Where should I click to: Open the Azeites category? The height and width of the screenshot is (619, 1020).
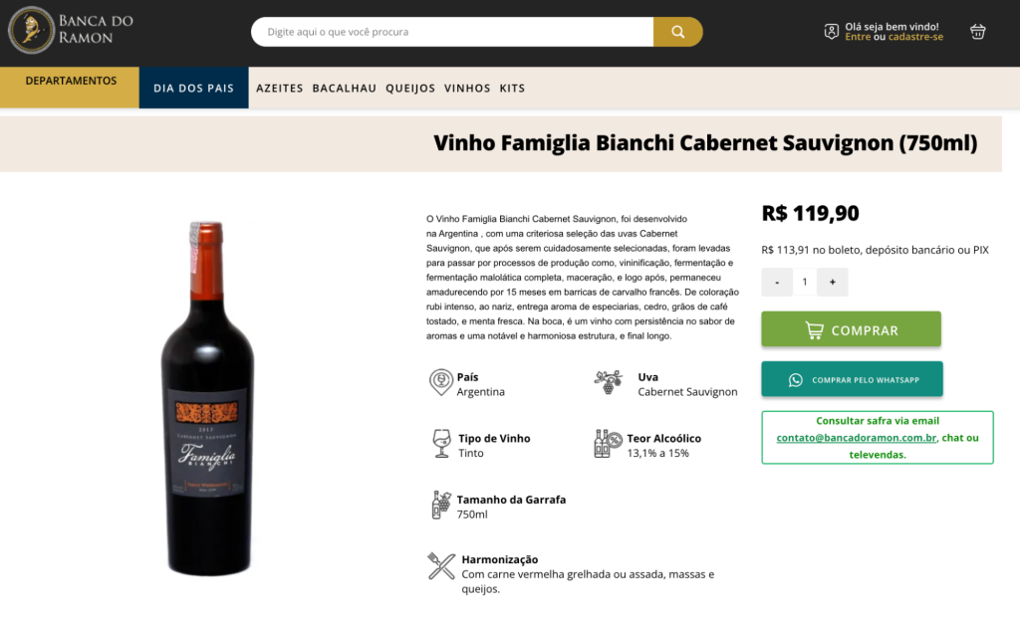point(280,89)
